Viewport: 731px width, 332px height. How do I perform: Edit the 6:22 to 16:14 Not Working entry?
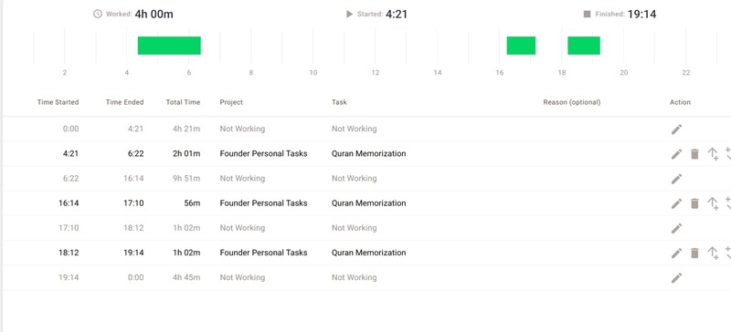[x=676, y=179]
